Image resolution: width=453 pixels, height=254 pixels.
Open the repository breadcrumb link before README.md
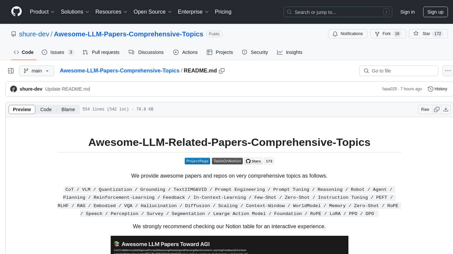(120, 70)
